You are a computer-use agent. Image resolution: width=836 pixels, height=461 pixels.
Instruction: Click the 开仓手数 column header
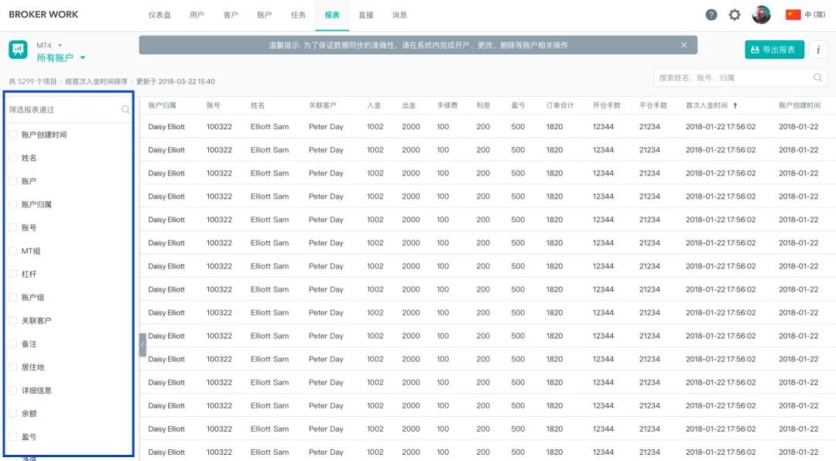tap(607, 105)
